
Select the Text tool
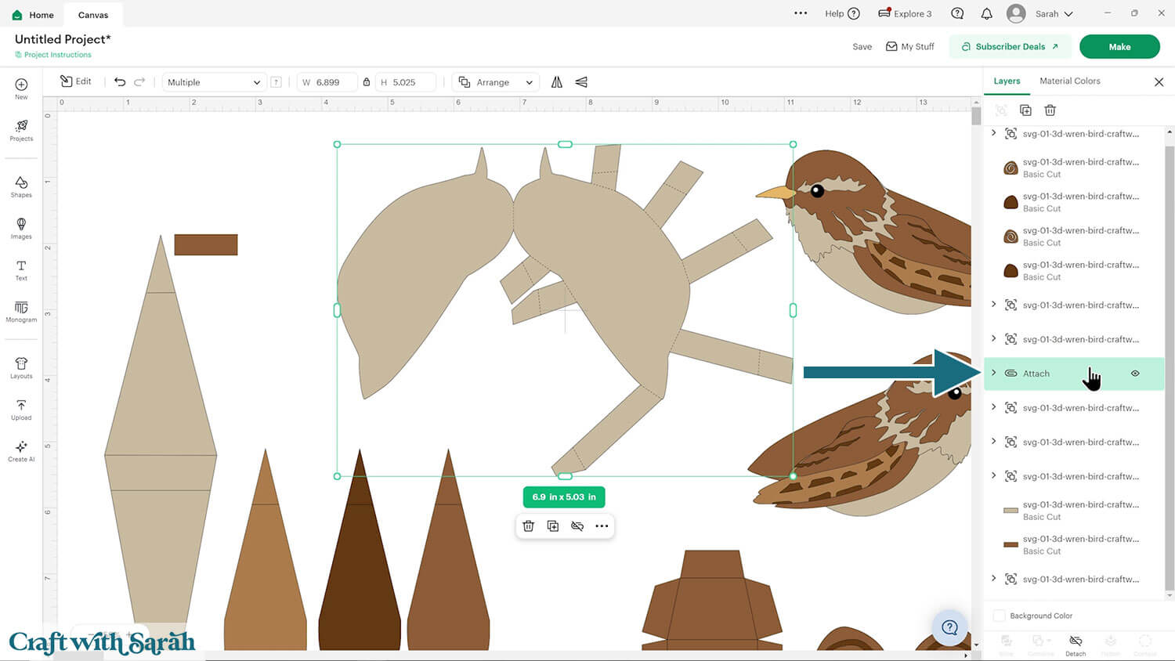point(21,269)
